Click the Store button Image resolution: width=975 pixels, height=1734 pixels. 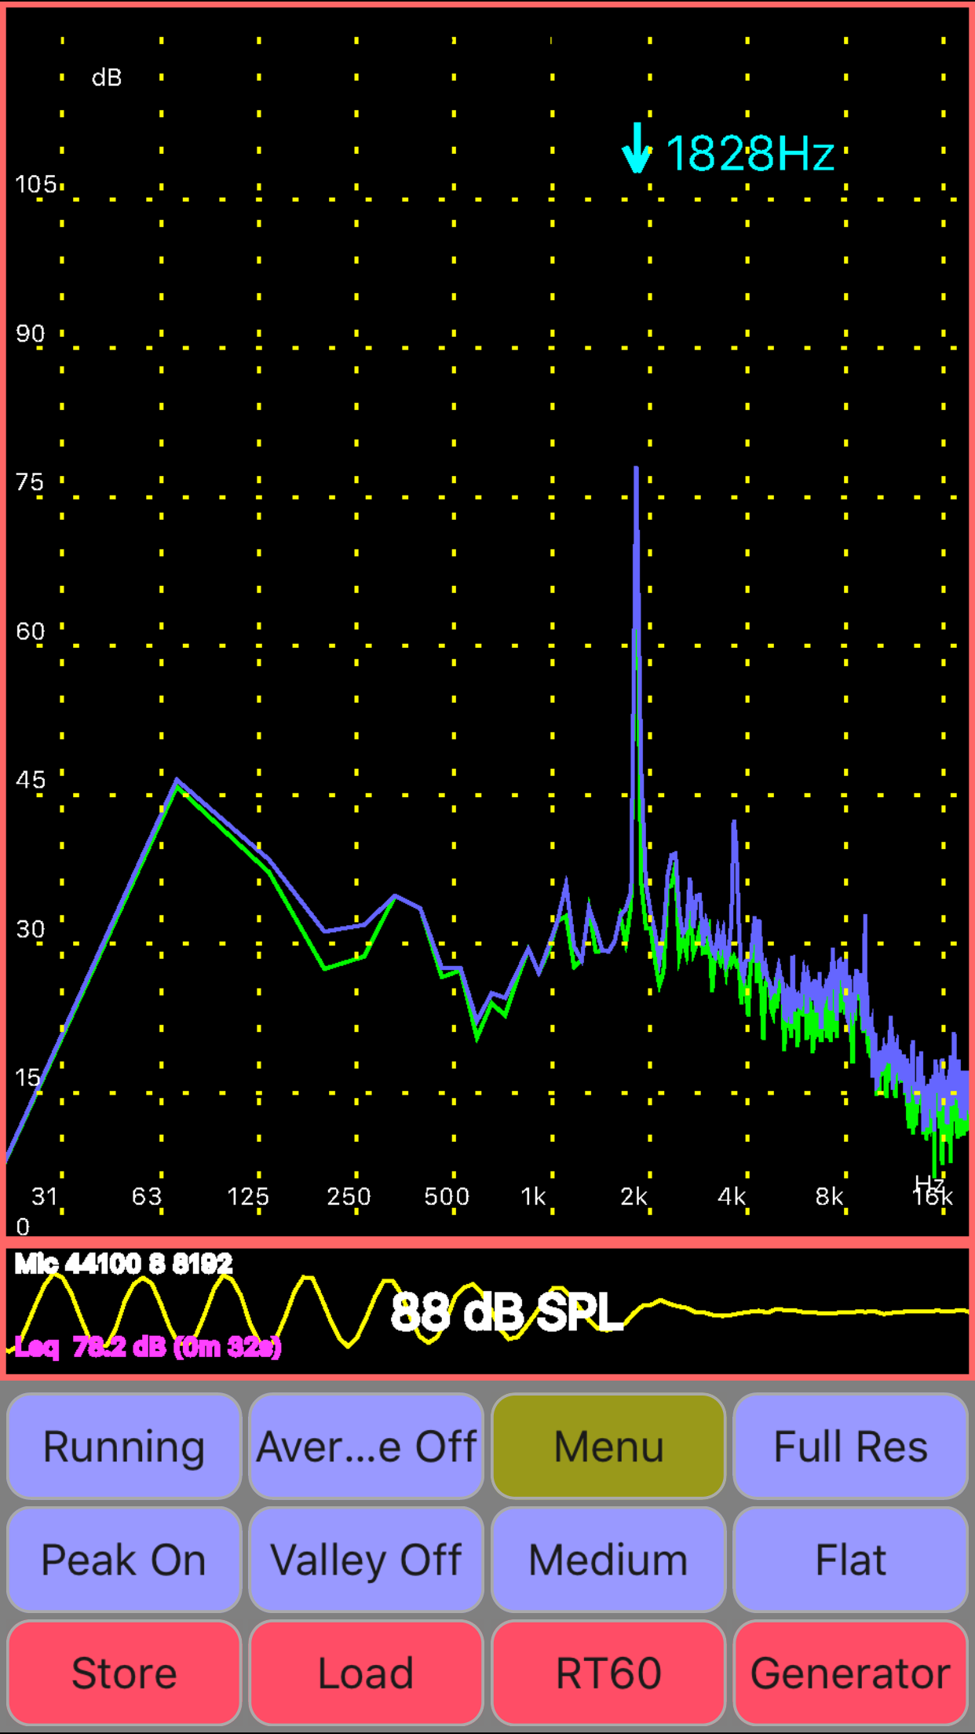[124, 1673]
